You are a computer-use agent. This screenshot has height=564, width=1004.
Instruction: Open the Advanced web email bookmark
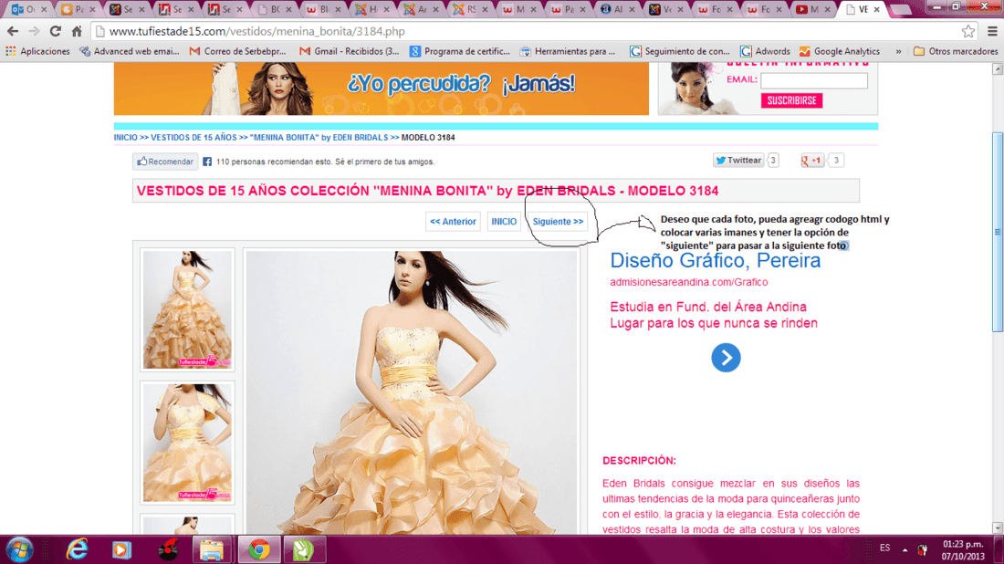point(130,51)
